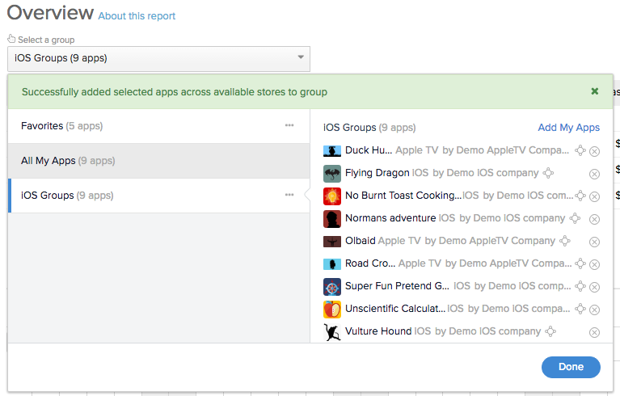Screen dimensions: 620x396
Task: Click the move handle for Olbaid
Action: [565, 241]
